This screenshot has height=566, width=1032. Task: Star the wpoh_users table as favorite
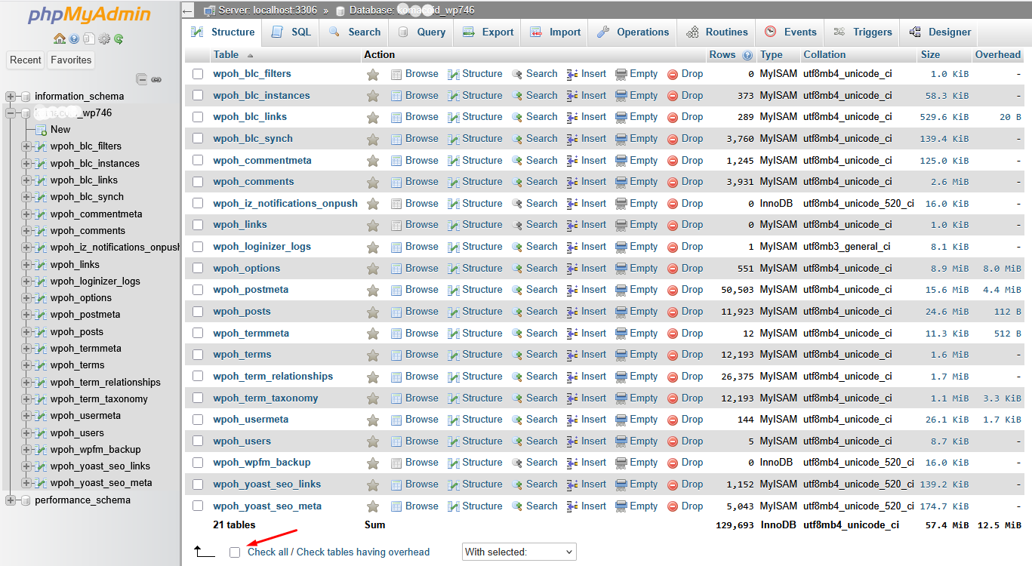click(x=372, y=441)
